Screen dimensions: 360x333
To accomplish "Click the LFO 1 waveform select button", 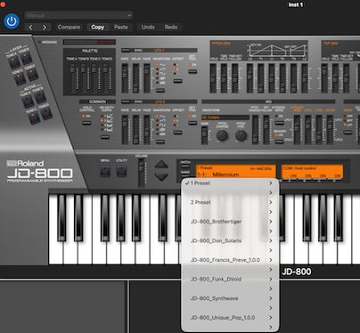I will [x=160, y=90].
